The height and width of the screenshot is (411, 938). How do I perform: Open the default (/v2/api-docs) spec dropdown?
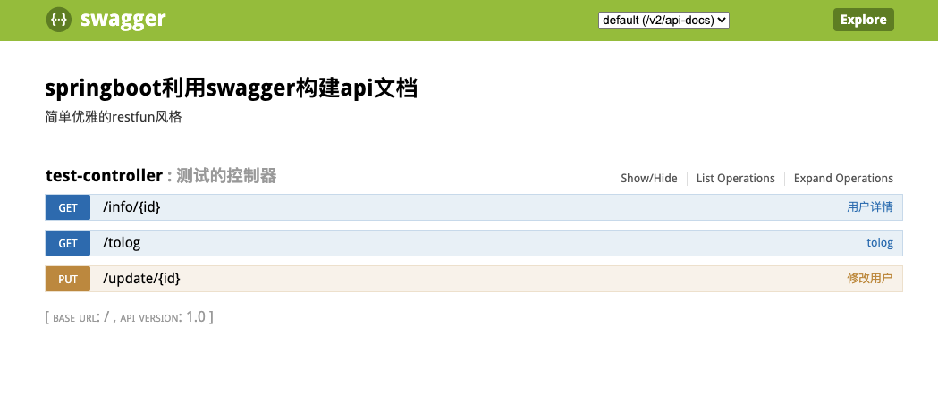pyautogui.click(x=663, y=21)
